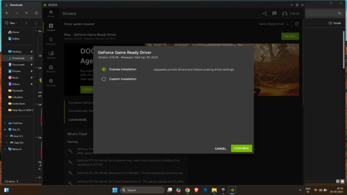Click the CONTINUE button in the dialog
The image size is (347, 195).
(242, 148)
